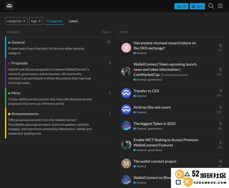Viewport: 229px width, 188px height.
Task: Open the hamburger menu icon
Action: click(x=220, y=6)
